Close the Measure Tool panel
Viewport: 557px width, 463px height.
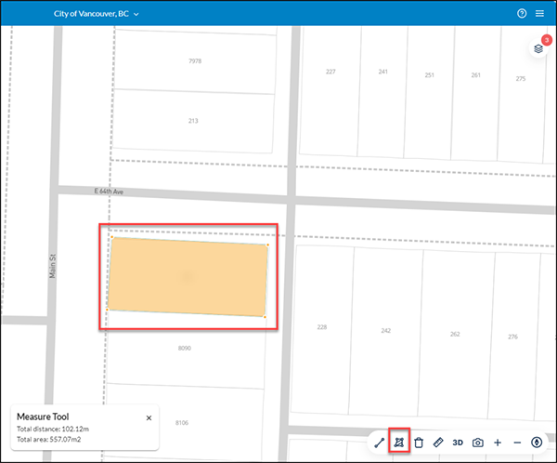pos(149,417)
